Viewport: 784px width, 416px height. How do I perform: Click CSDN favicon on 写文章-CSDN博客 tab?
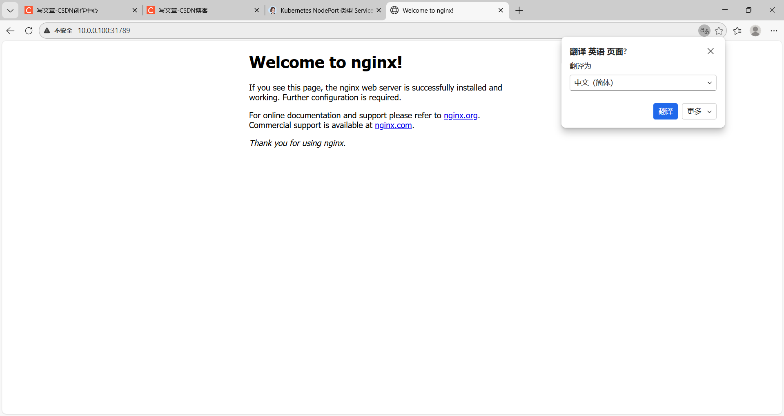[x=151, y=11]
